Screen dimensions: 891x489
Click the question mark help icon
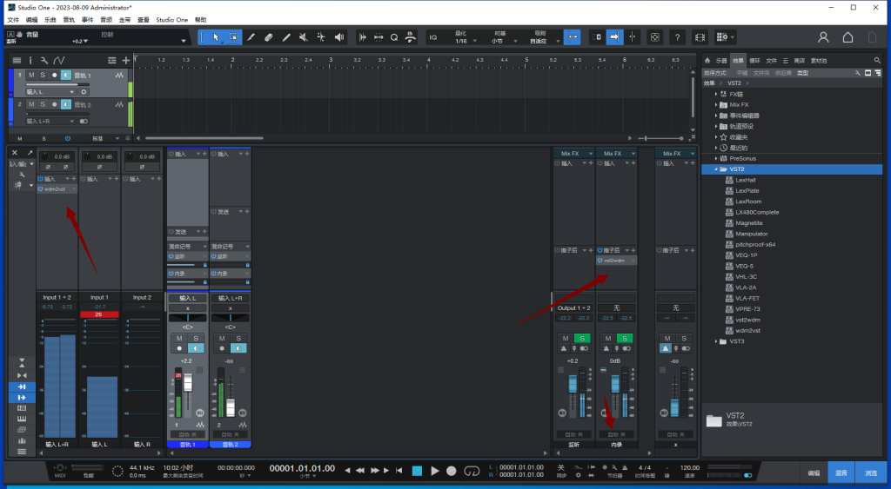click(x=677, y=37)
